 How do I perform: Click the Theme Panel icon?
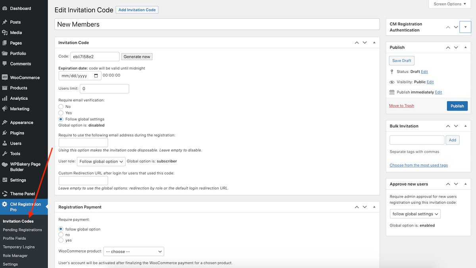(x=5, y=194)
